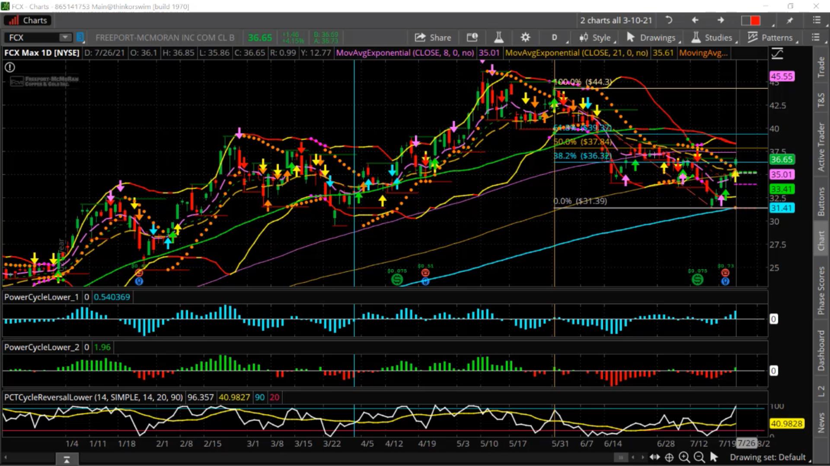Click the PowerCycleLower_2 study label

point(41,347)
